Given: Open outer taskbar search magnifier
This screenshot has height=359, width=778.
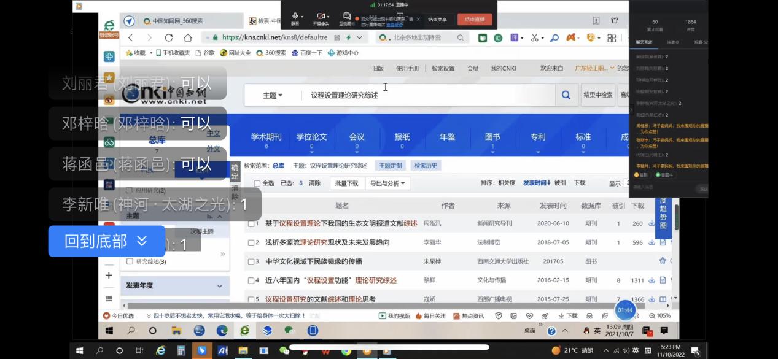Looking at the screenshot, I should click(x=99, y=351).
